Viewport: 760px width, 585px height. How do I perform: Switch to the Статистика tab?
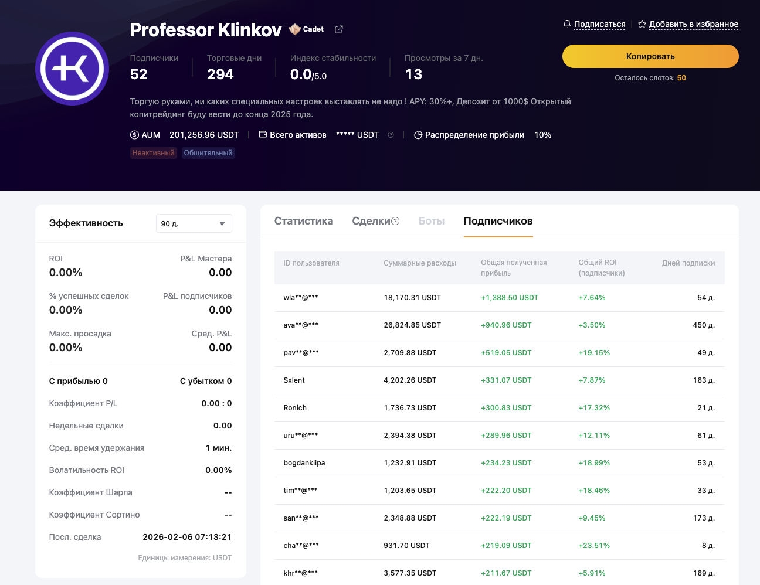click(304, 221)
